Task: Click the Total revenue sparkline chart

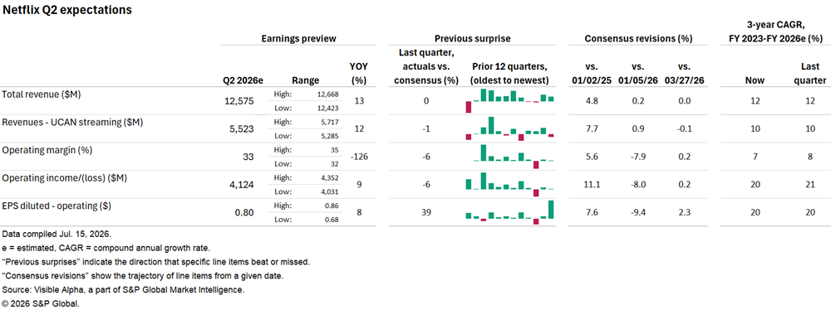Action: coord(510,100)
